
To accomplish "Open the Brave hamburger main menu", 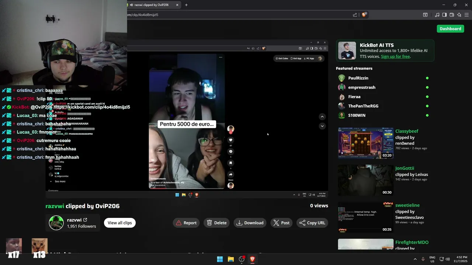I will 466,15.
